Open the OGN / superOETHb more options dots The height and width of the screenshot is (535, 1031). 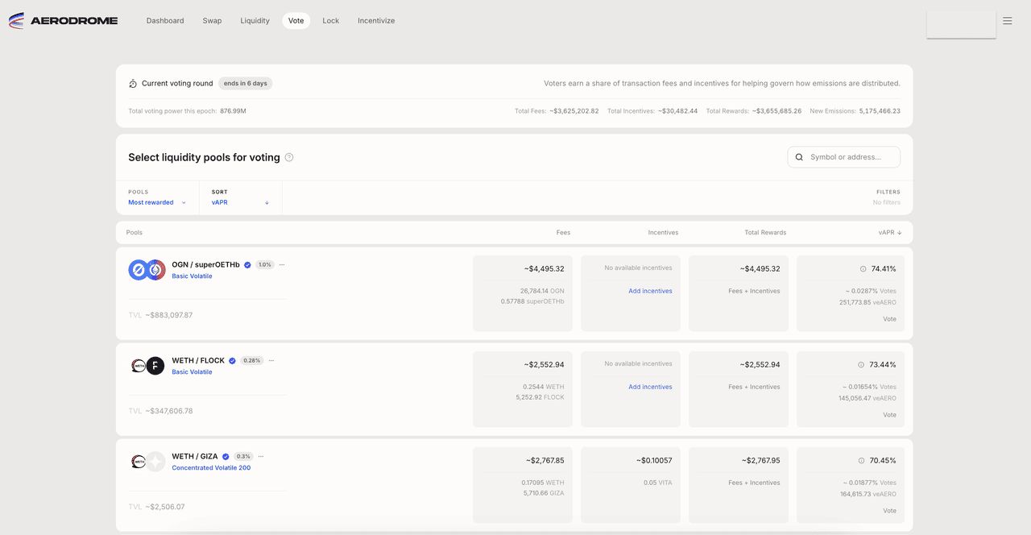click(281, 265)
